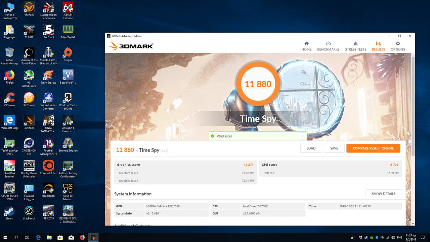The height and width of the screenshot is (242, 430).
Task: Click the SAVE result button
Action: [334, 148]
